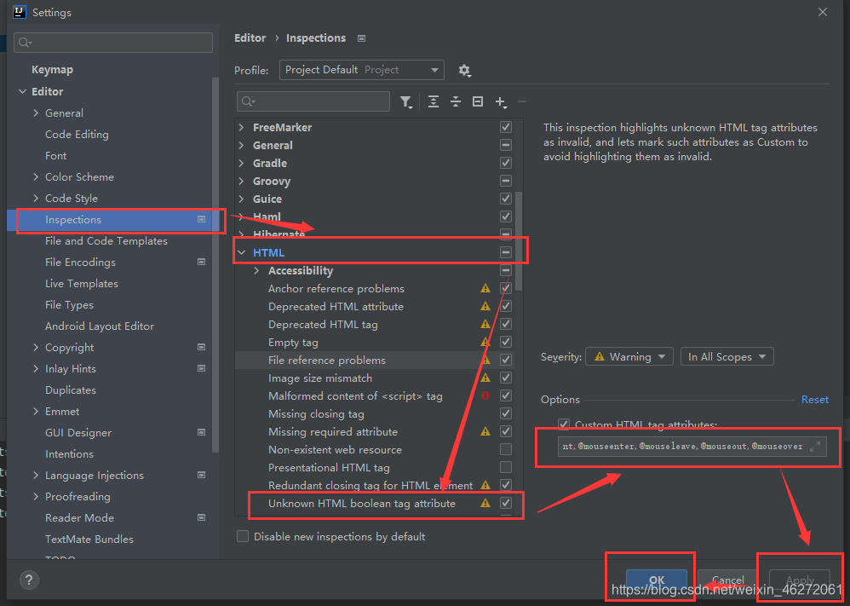Click the Expand All toolbar icon
Image resolution: width=850 pixels, height=606 pixels.
(x=434, y=101)
